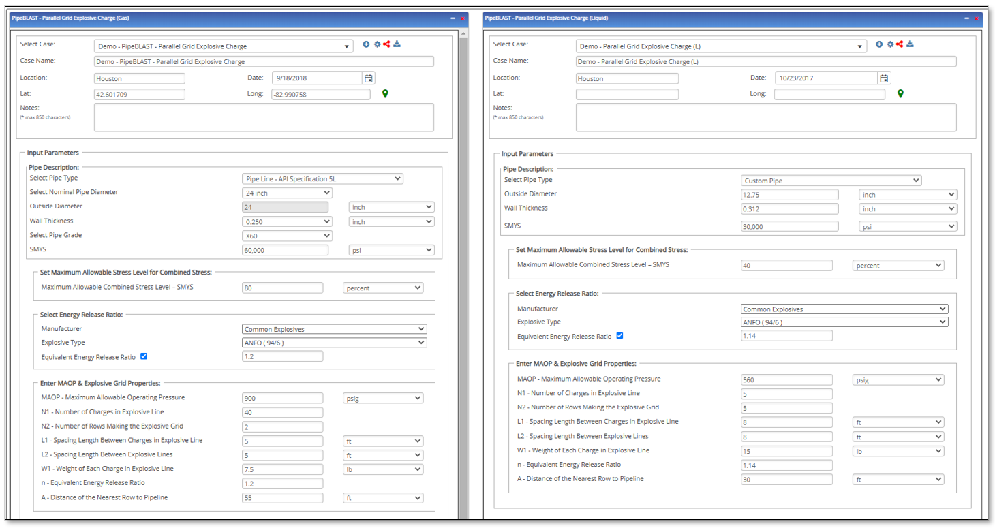Open case settings gear in the Gas window

(x=377, y=44)
